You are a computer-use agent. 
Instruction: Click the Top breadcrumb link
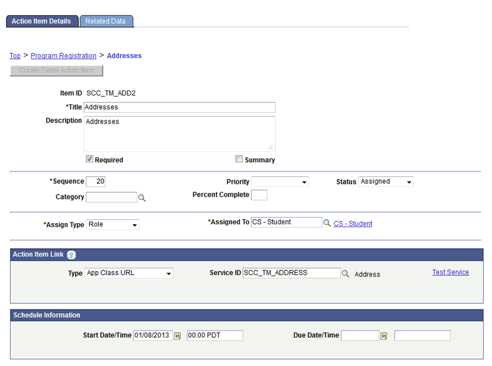coord(15,55)
